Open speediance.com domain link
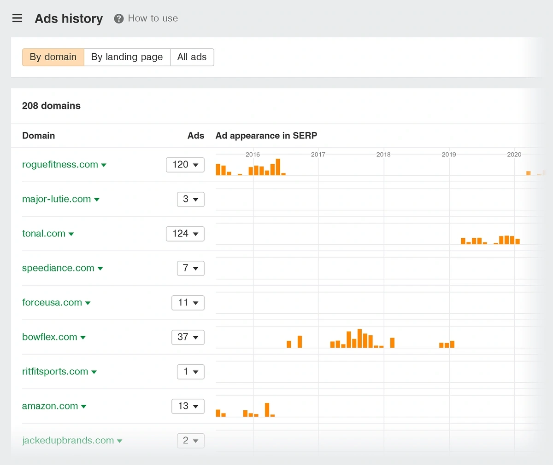Screen dimensions: 553x465 [x=58, y=268]
